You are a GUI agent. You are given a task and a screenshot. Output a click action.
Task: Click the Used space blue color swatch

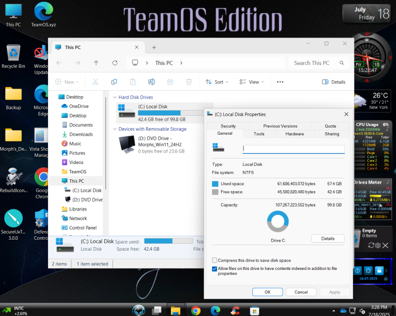coord(215,184)
